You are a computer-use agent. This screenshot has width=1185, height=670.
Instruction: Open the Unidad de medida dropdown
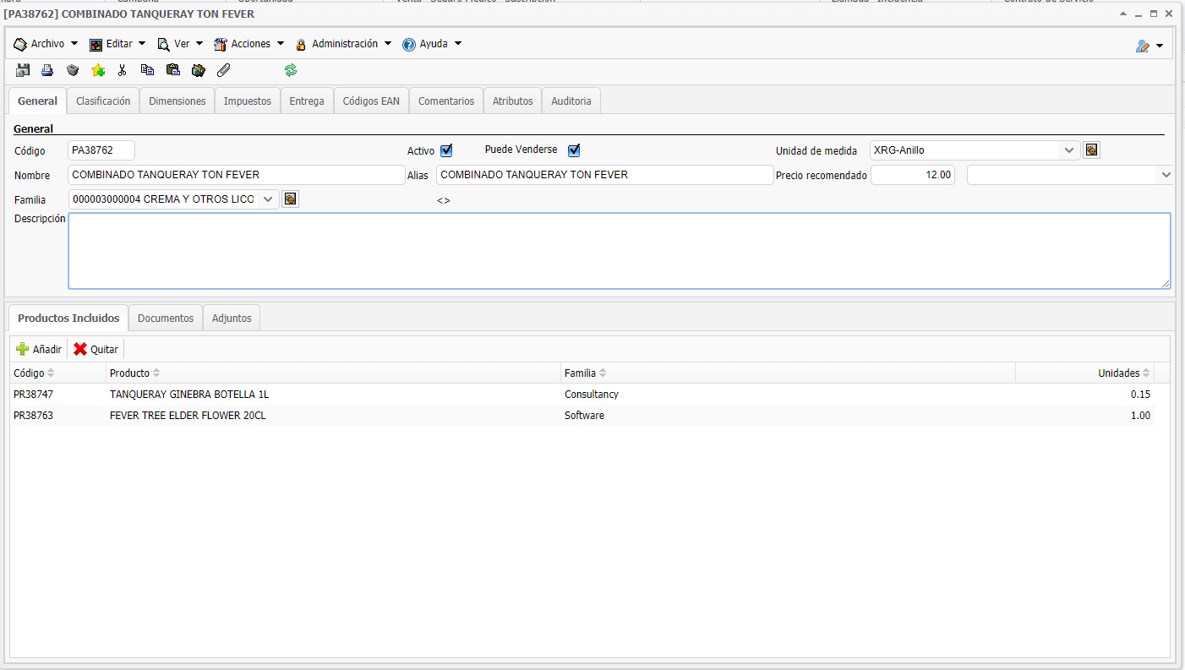click(1069, 150)
